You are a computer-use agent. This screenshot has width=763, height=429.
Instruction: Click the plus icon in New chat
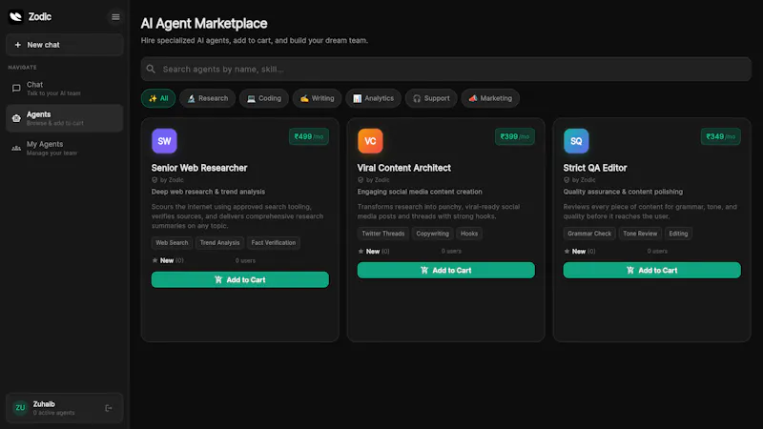(17, 45)
